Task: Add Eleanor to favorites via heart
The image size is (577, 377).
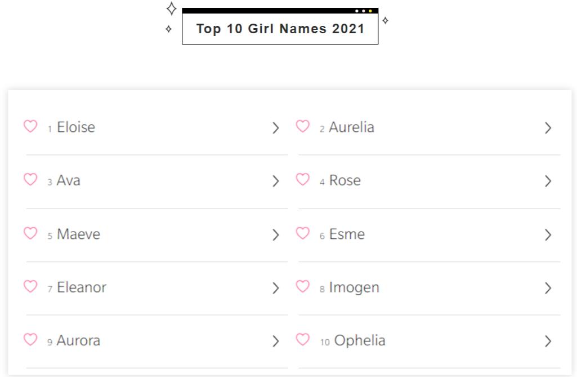Action: (x=30, y=286)
